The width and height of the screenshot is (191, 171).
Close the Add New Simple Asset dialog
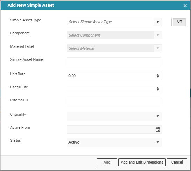(185, 6)
